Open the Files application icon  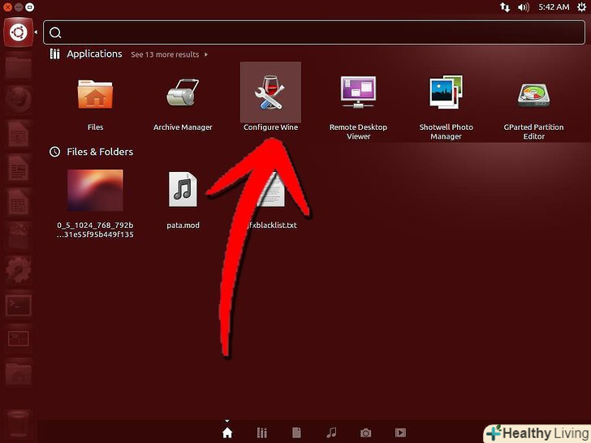point(95,94)
